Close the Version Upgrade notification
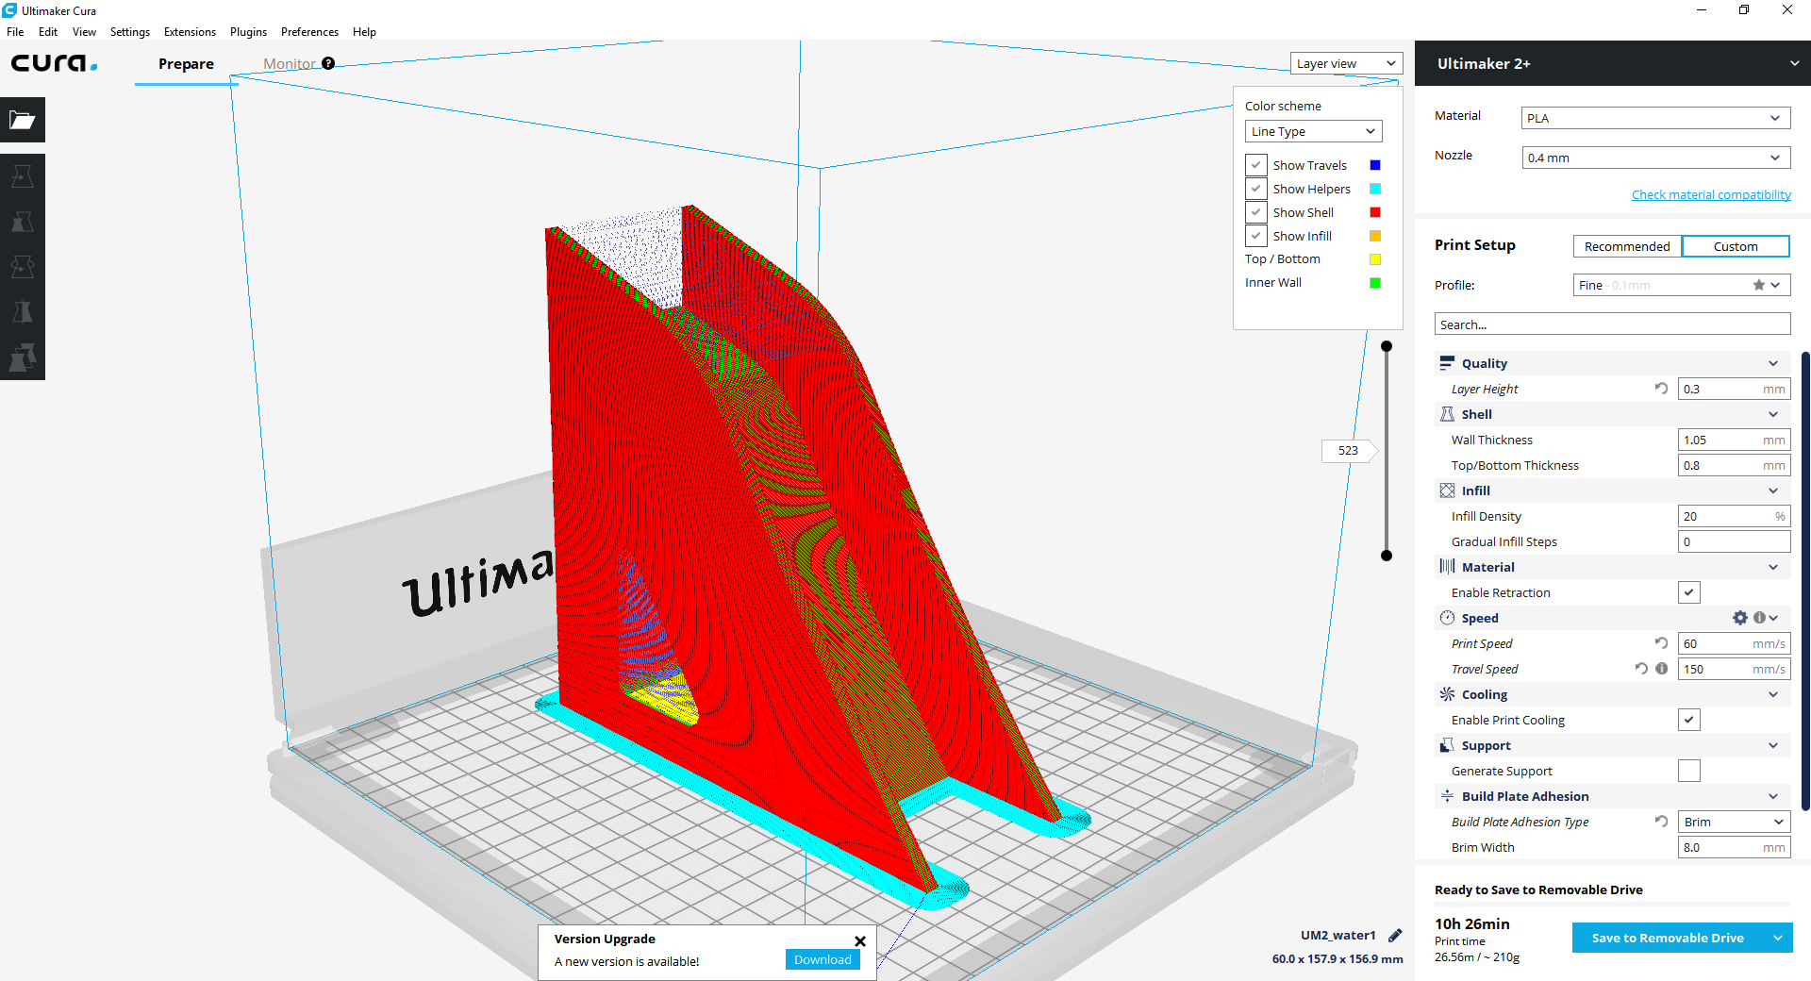Image resolution: width=1811 pixels, height=981 pixels. pos(860,940)
